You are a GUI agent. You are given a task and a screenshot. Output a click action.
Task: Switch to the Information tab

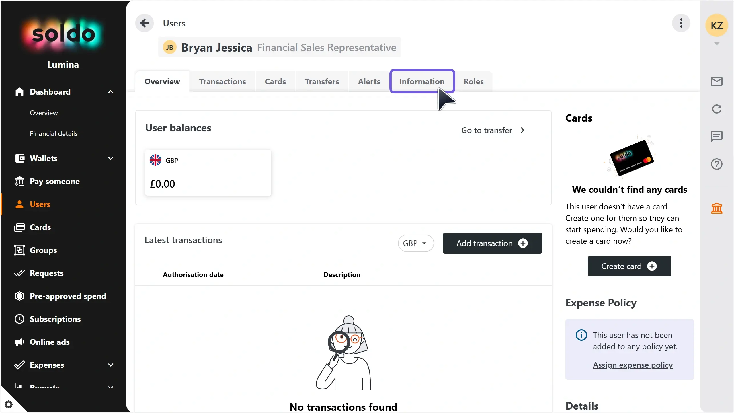coord(422,81)
